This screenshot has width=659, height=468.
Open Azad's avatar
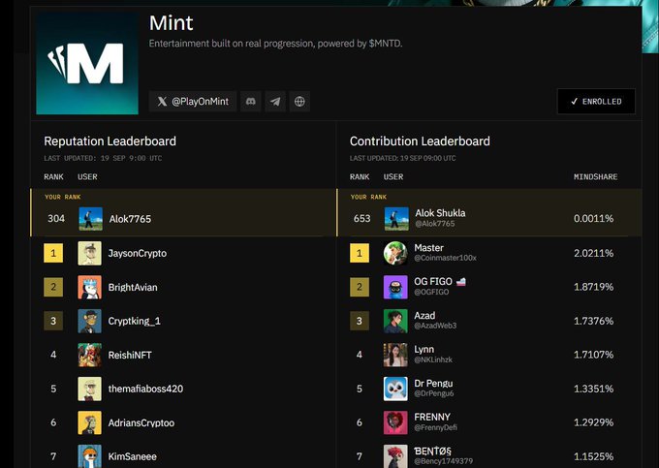395,321
